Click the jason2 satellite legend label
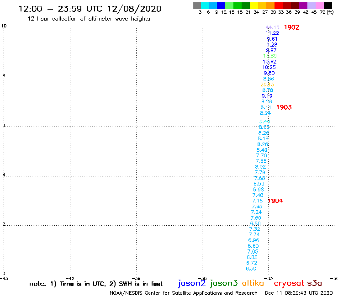The width and height of the screenshot is (338, 297). tap(192, 284)
